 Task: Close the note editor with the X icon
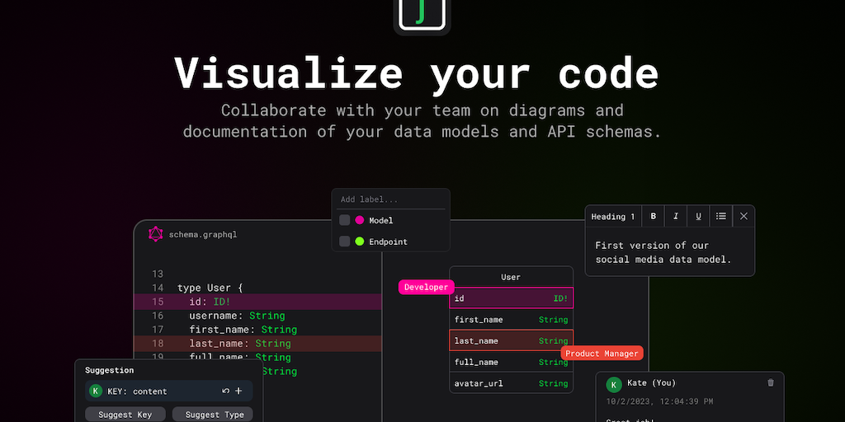point(744,216)
